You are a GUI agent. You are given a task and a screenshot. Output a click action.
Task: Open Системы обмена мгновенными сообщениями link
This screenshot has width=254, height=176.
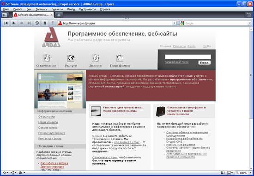(187, 134)
